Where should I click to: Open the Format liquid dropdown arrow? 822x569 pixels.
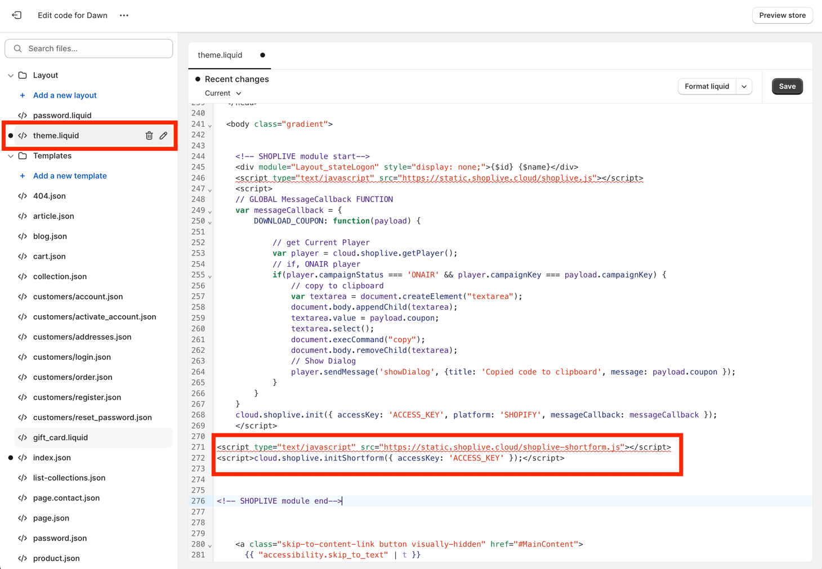[744, 87]
